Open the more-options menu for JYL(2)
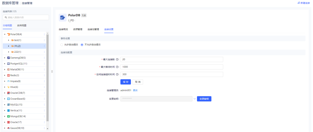This screenshot has height=132, width=313. click(x=44, y=46)
